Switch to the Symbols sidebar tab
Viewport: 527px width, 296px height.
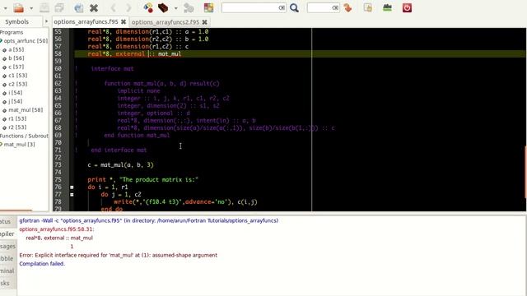16,22
